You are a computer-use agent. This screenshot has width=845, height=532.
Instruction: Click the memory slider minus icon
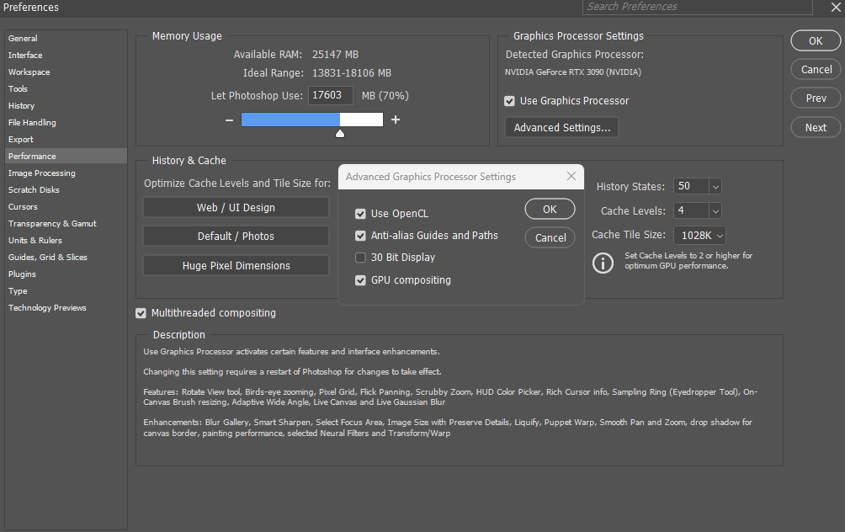[229, 120]
